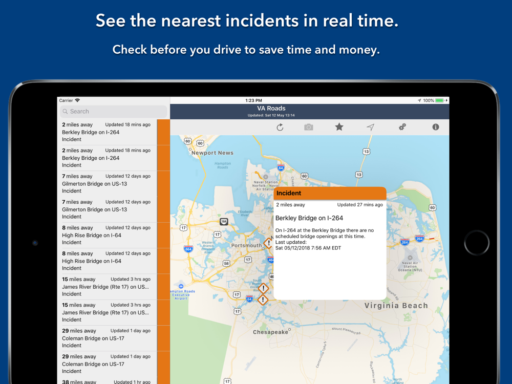Select first James River Bridge incident row
512x384 pixels.
tap(113, 287)
